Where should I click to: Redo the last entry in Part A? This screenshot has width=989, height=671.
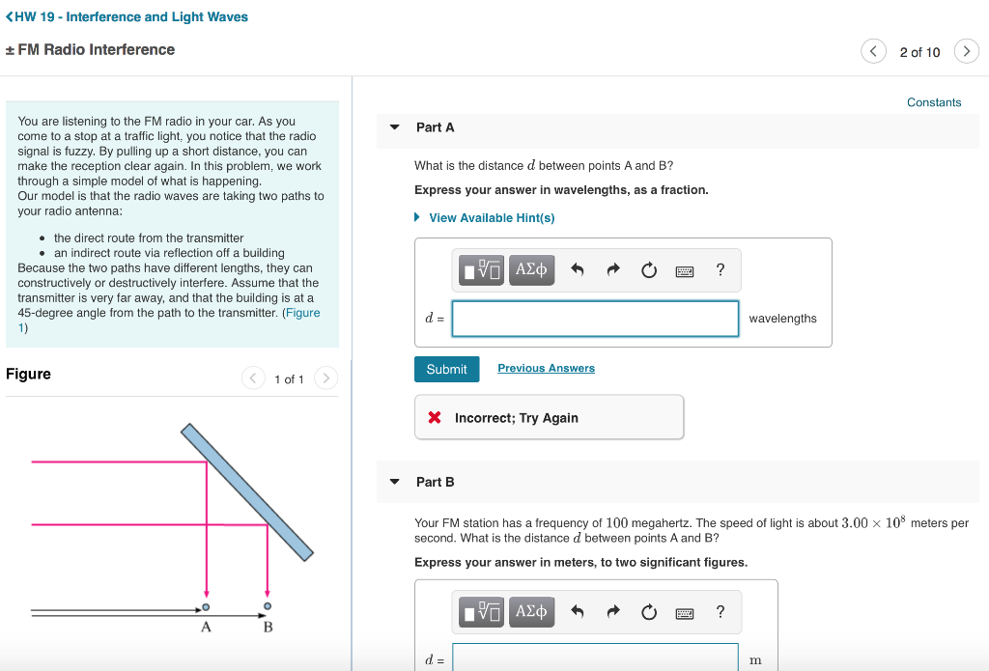(x=613, y=270)
